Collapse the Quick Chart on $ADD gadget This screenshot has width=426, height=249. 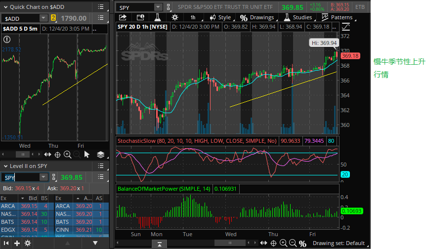tap(5, 7)
